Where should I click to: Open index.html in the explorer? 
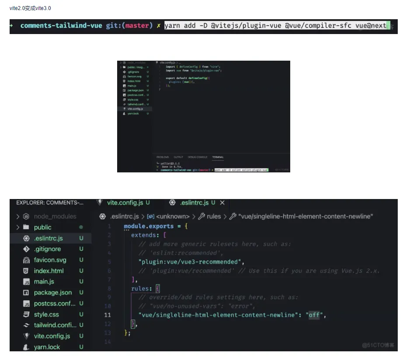point(49,271)
